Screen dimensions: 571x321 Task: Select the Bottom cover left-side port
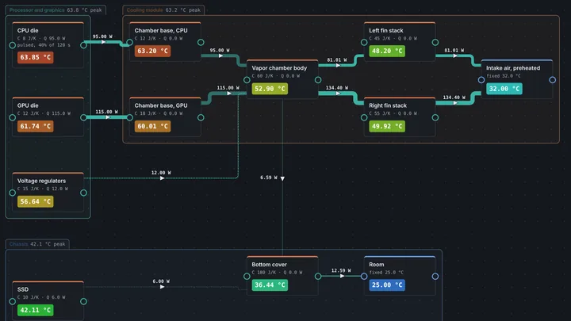point(247,277)
